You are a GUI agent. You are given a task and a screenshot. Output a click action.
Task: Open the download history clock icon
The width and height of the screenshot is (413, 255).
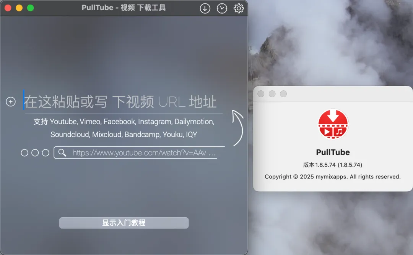(222, 8)
